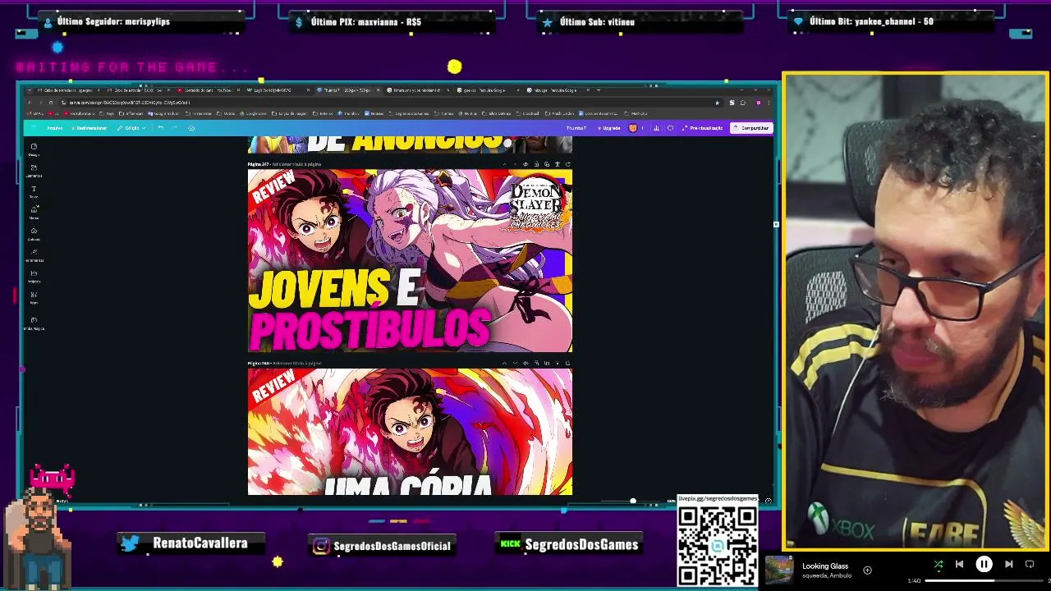Screen dimensions: 1051x591
Task: Add Looking Glass to liked songs
Action: 867,570
